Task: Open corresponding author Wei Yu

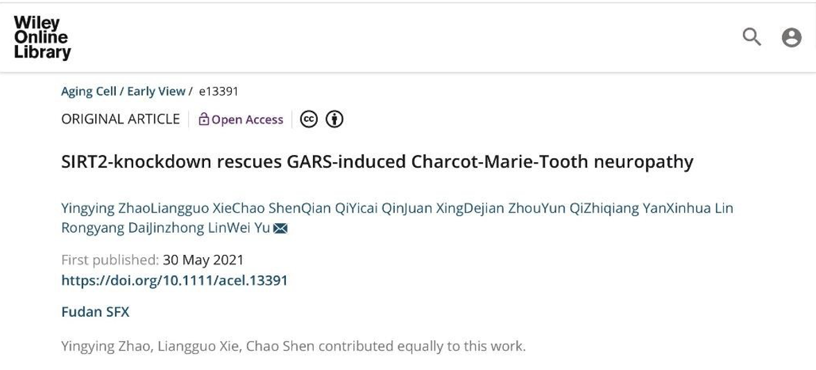Action: point(253,228)
